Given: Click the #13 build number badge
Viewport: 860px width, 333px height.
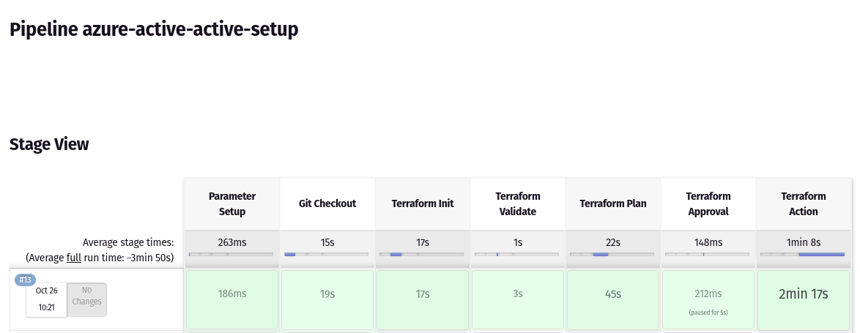Looking at the screenshot, I should coord(25,280).
